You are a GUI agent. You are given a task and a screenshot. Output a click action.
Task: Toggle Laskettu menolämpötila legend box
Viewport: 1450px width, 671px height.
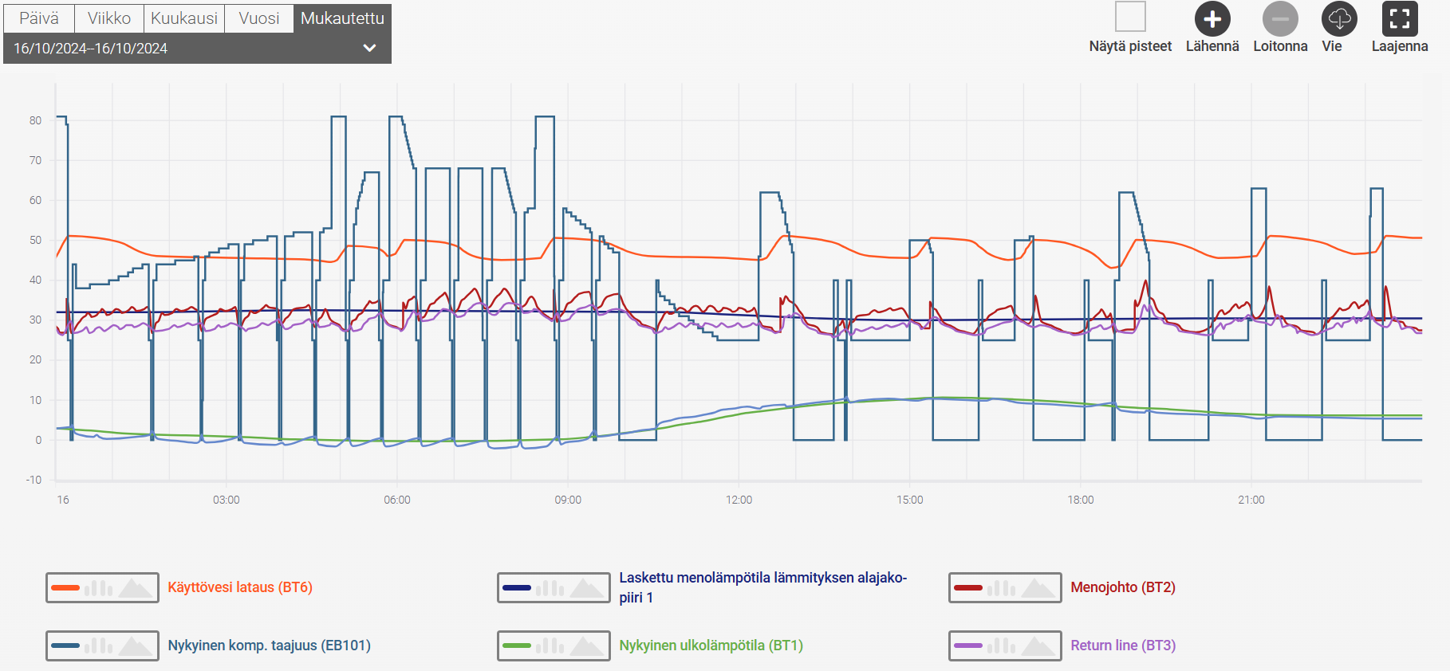(554, 588)
